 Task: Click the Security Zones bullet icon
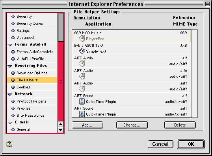tap(13, 24)
